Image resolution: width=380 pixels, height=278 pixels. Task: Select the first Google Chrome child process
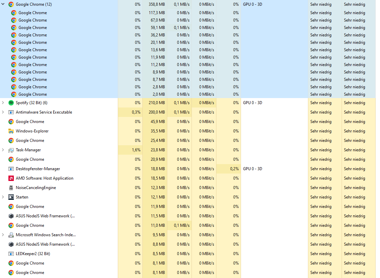click(x=33, y=12)
